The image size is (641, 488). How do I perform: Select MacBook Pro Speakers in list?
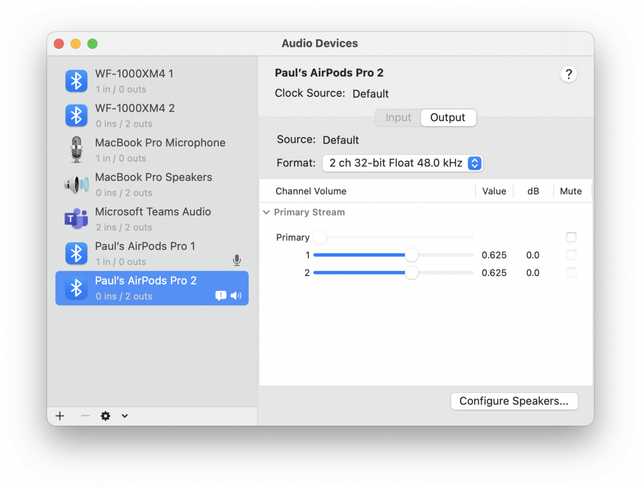point(152,185)
